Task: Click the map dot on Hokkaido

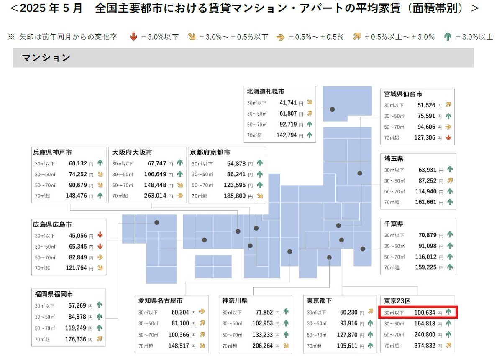Action: 333,109
